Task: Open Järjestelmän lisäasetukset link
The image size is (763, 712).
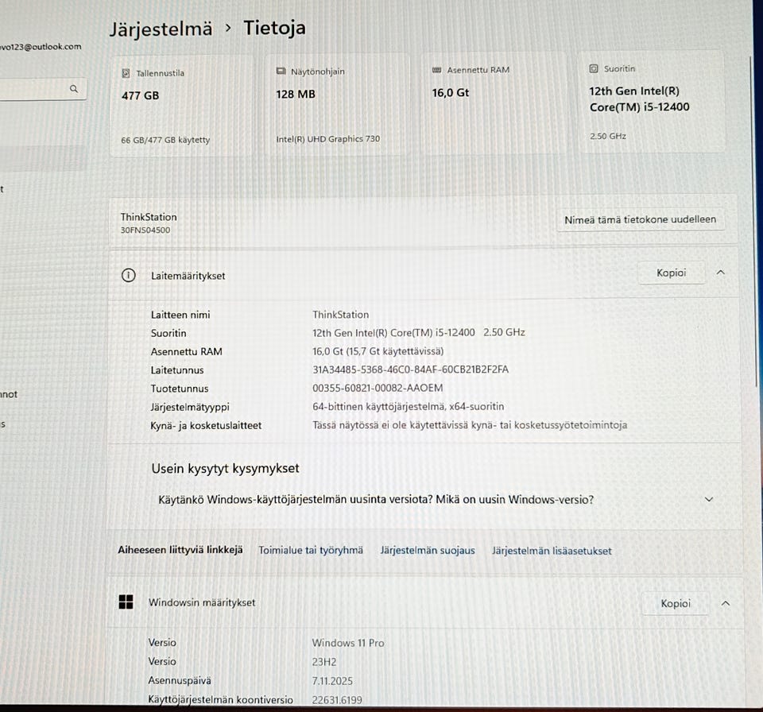Action: tap(552, 551)
